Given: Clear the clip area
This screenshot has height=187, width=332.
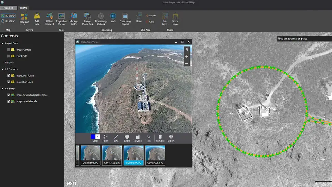Looking at the screenshot, I should [x=150, y=21].
